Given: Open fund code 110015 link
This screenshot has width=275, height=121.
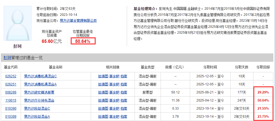Looking at the screenshot, I should (11, 100).
